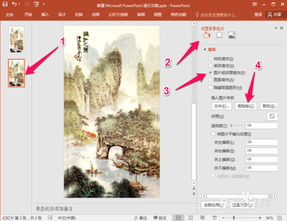Open the 文件 menu
The width and height of the screenshot is (287, 221).
click(x=9, y=14)
